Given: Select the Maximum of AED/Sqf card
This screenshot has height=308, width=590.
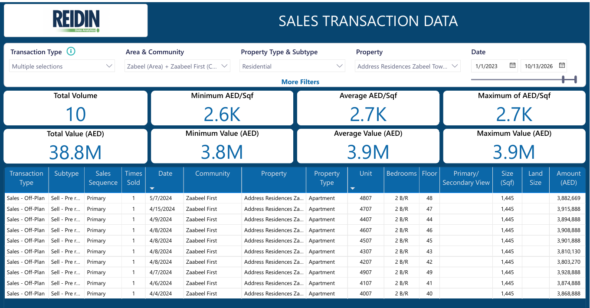Looking at the screenshot, I should click(x=514, y=108).
